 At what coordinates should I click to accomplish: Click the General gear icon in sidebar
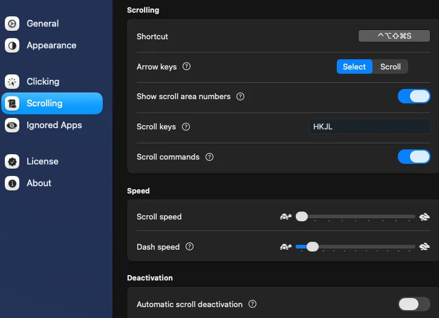point(12,24)
